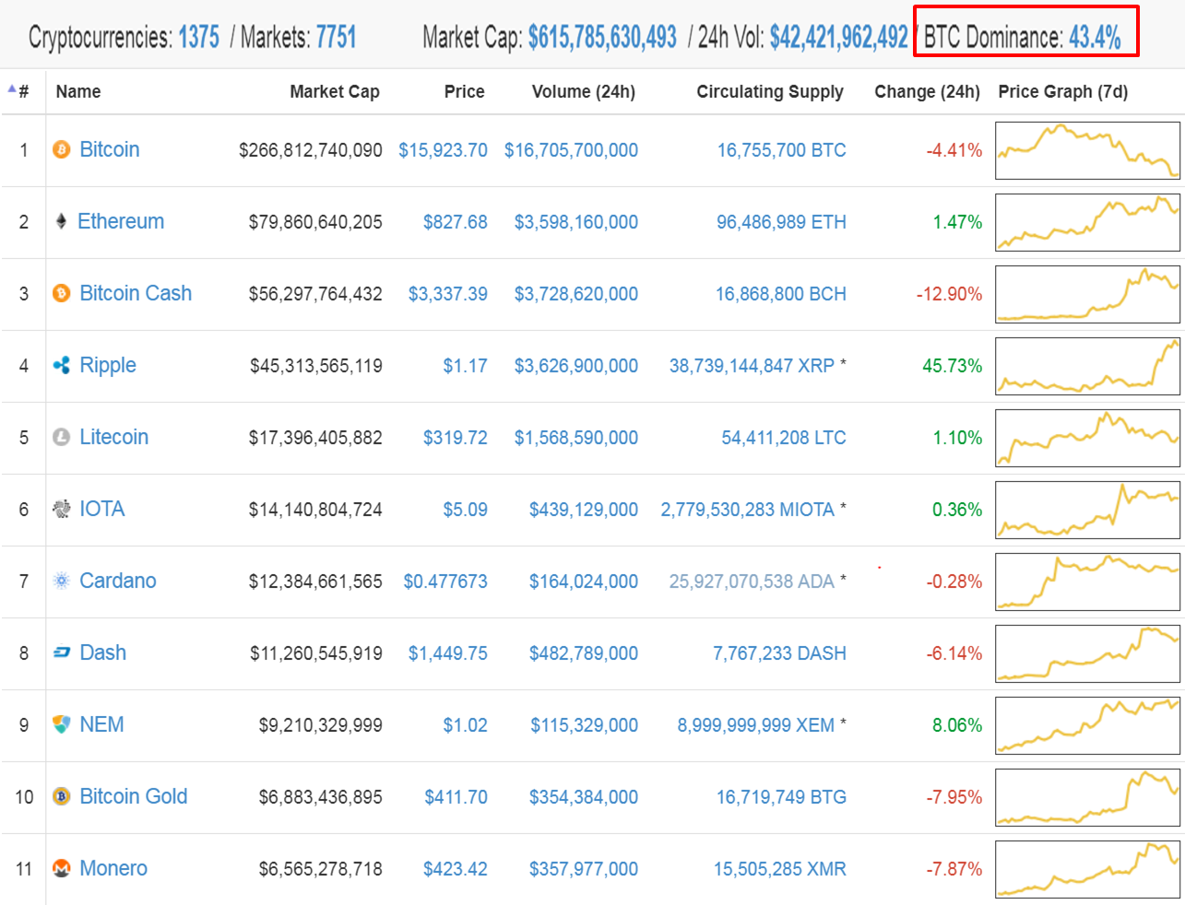The height and width of the screenshot is (905, 1185).
Task: Sort table by Volume (24h) header
Action: click(584, 91)
